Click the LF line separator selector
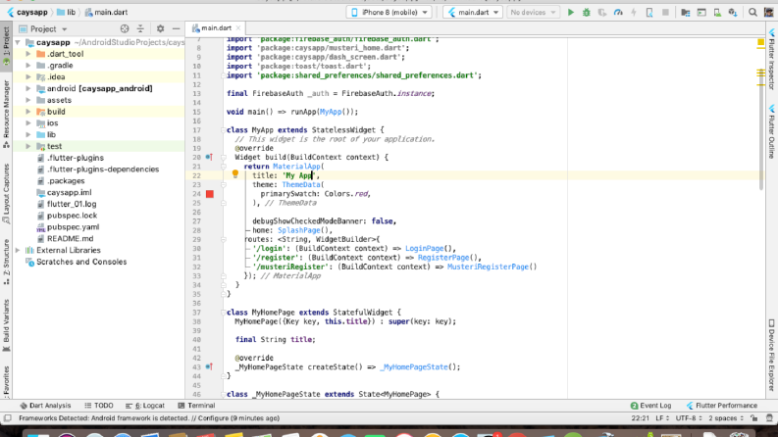Screen dimensions: 778x437 [662, 418]
